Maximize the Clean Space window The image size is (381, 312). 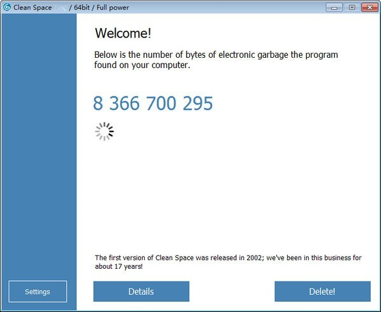pyautogui.click(x=352, y=8)
